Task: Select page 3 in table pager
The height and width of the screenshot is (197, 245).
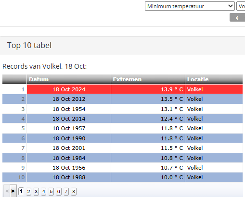Action: (x=36, y=191)
